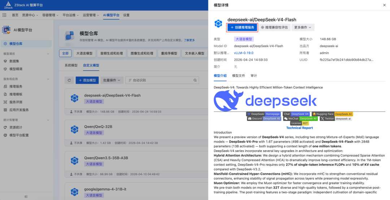390x200 pixels.
Task: Filter by 音频生成和处理 category
Action: [x=112, y=53]
